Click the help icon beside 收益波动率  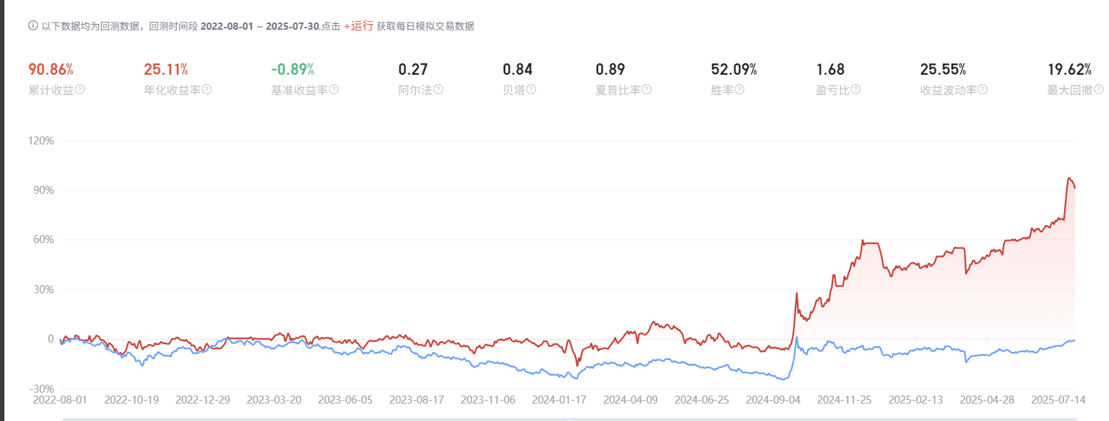coord(983,89)
